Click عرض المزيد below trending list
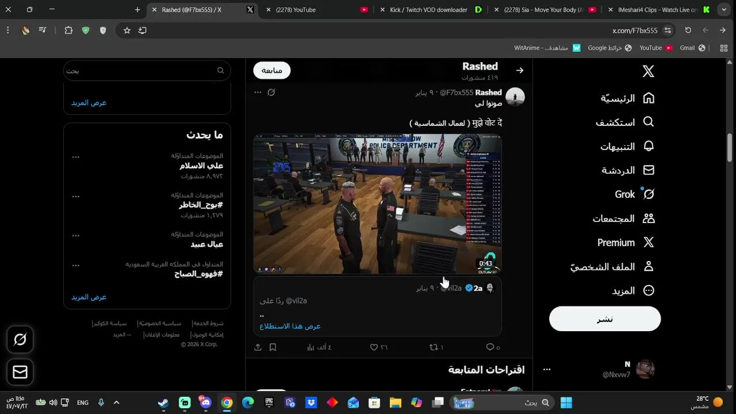This screenshot has width=736, height=414. 89,297
